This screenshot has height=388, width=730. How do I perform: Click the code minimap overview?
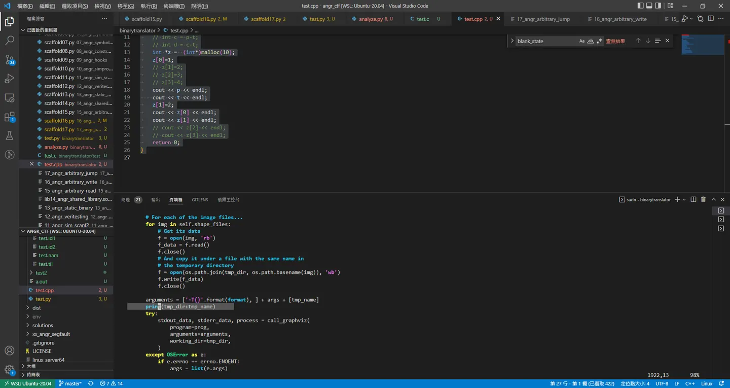pyautogui.click(x=703, y=45)
